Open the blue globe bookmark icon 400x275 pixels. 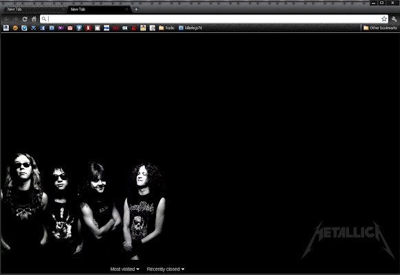pyautogui.click(x=24, y=27)
